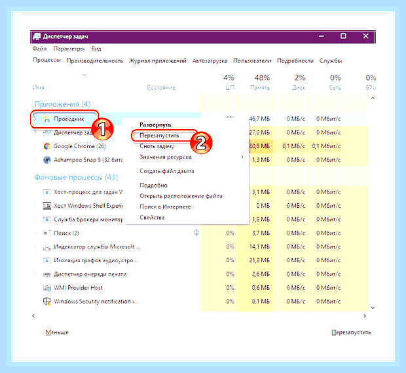406x373 pixels.
Task: Click Task Manager title bar app icon
Action: (x=37, y=37)
